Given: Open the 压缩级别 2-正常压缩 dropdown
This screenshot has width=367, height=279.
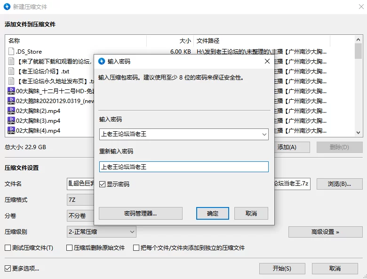Looking at the screenshot, I should click(x=101, y=232).
